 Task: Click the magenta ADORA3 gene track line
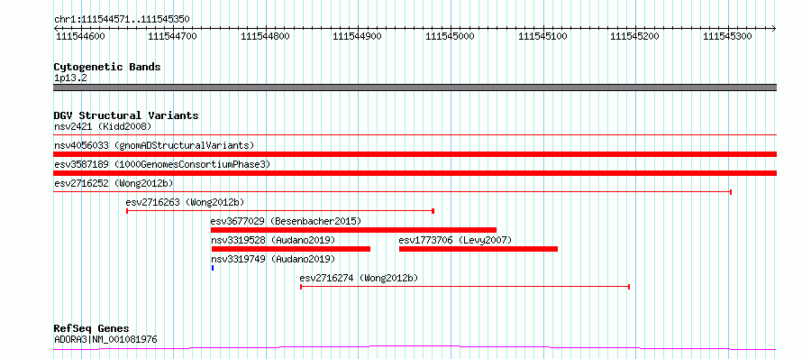[x=415, y=348]
